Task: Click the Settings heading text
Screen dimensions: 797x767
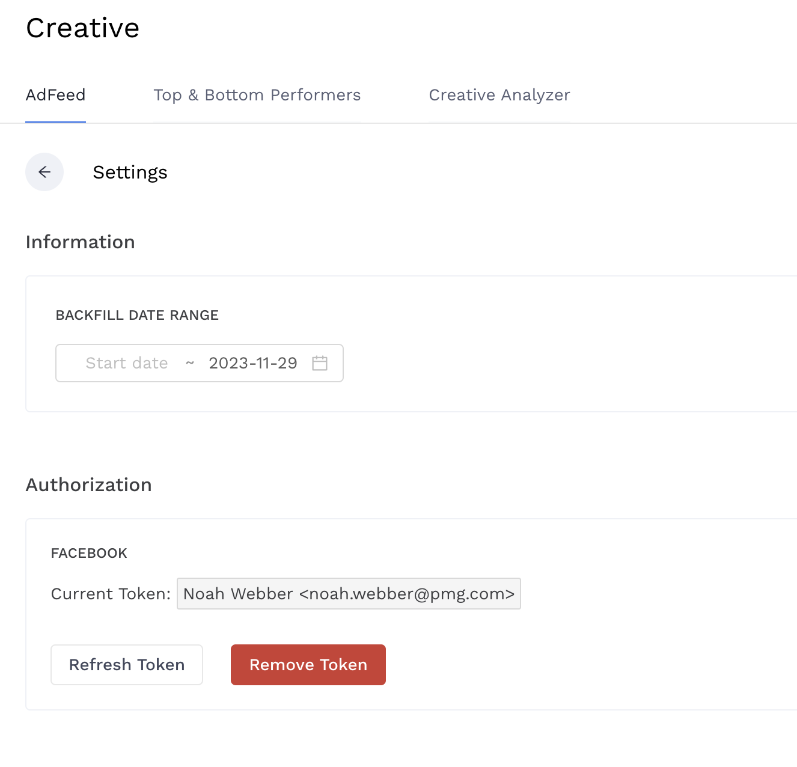Action: click(130, 173)
